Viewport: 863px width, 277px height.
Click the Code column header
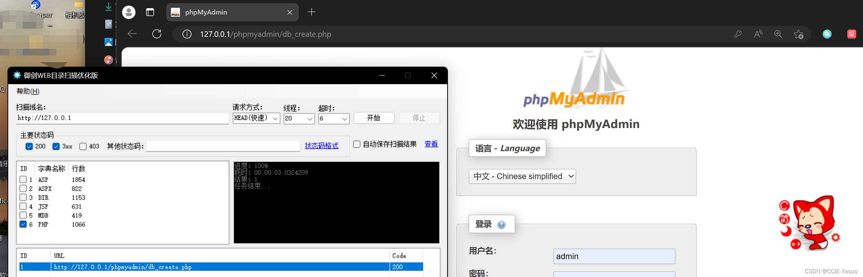click(x=406, y=256)
